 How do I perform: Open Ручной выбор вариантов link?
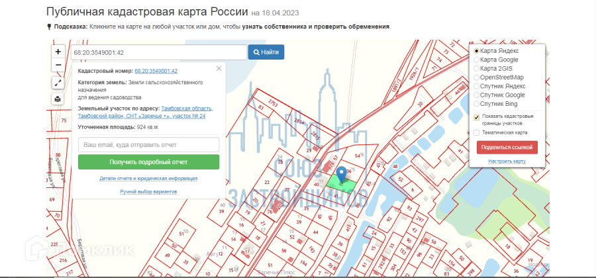pos(148,192)
